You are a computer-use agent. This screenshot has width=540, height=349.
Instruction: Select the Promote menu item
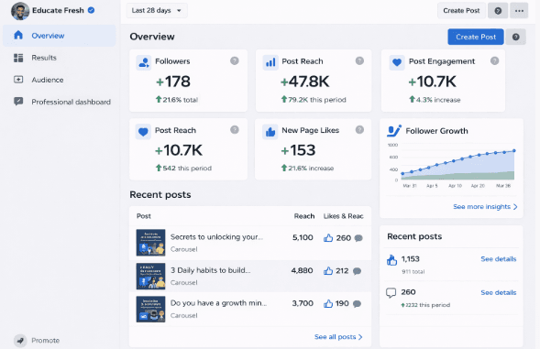tap(37, 341)
